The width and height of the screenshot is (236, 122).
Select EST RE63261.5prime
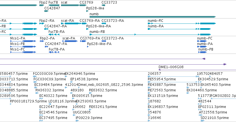(90, 110)
